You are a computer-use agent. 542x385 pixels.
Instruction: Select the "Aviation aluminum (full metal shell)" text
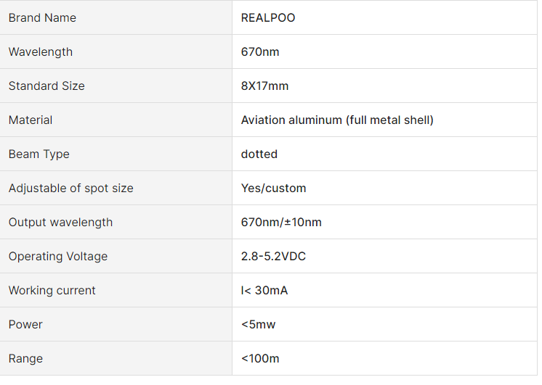[x=337, y=120]
